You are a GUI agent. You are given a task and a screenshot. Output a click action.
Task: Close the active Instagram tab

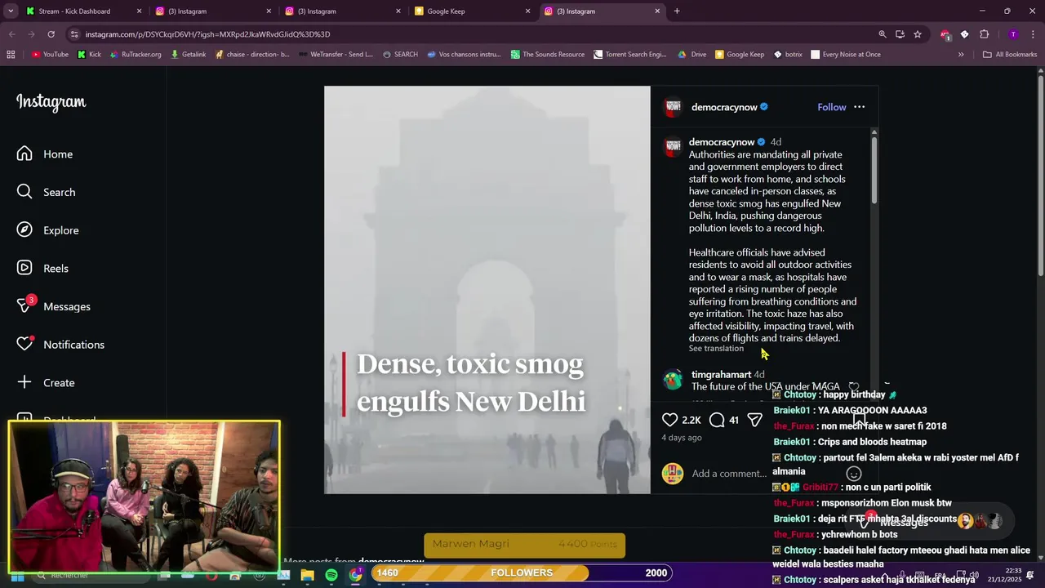click(x=657, y=11)
